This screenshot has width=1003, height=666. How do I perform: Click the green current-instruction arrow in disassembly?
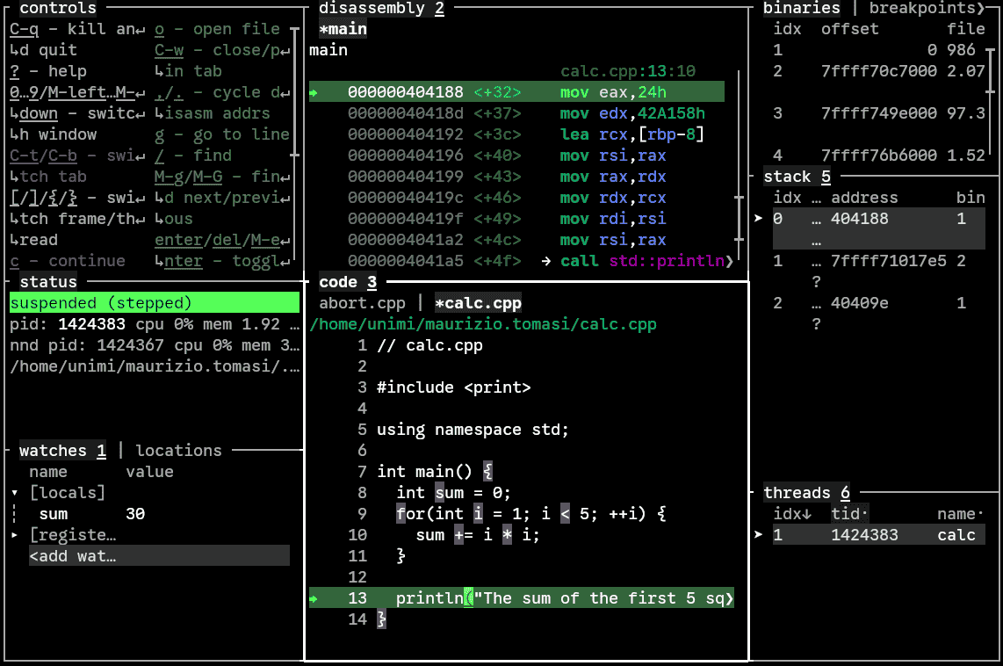click(314, 92)
